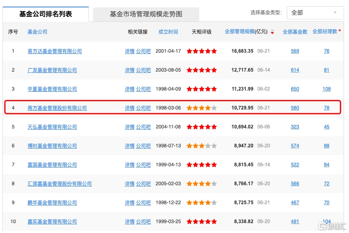Click 公司吧 link for 嘉实基金
349x233 pixels.
click(143, 221)
